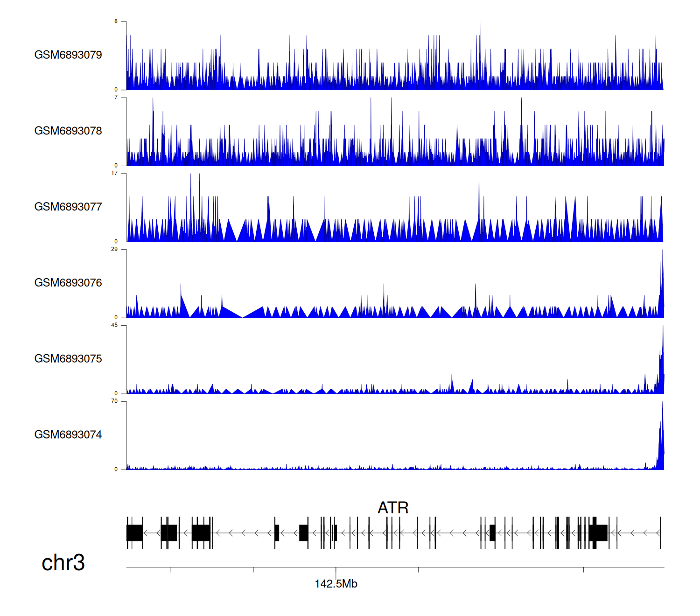The width and height of the screenshot is (700, 616).
Task: Click the GSM6893077 track name
Action: coord(68,207)
